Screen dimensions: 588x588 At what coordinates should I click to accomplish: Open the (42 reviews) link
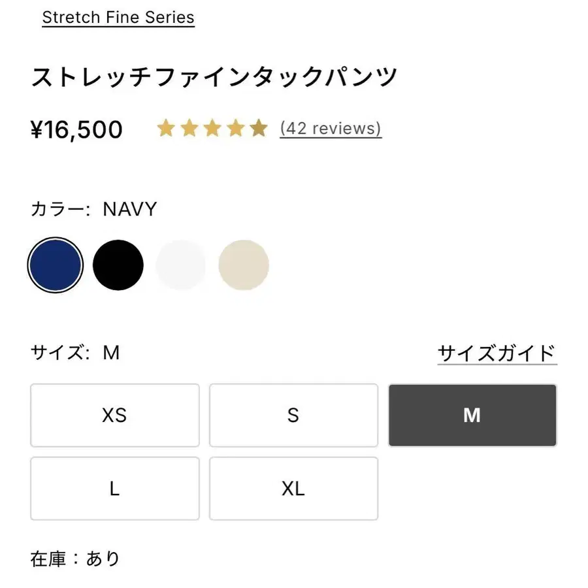tap(330, 128)
